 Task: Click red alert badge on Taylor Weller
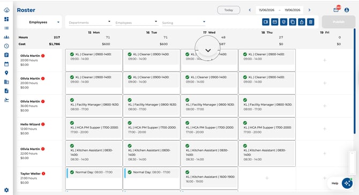43,174
